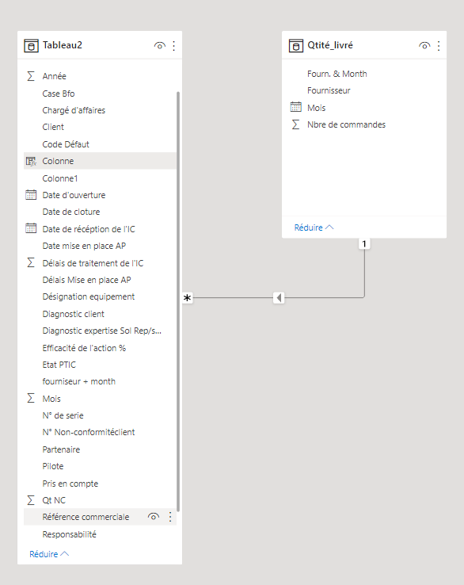Select the N° de serie field
This screenshot has height=585, width=464.
click(x=100, y=415)
